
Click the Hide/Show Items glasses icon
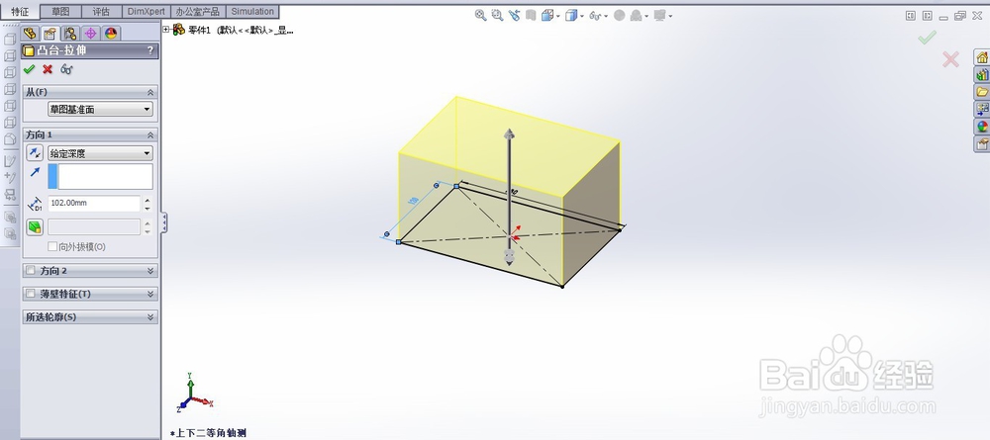594,16
